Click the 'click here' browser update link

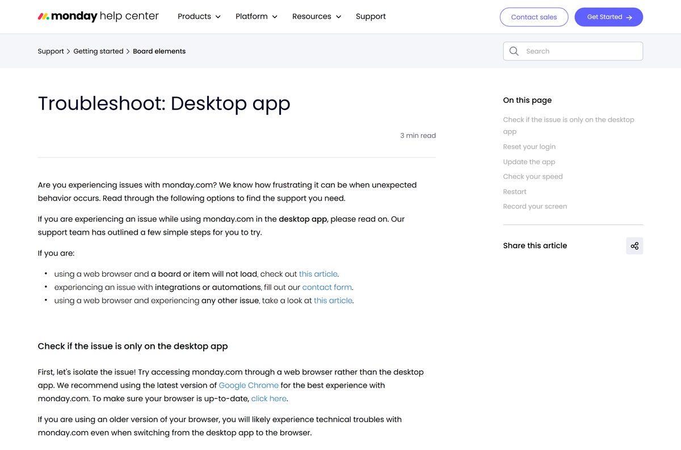tap(269, 399)
